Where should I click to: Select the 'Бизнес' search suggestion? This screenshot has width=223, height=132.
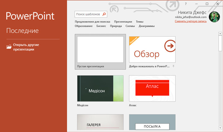(101, 26)
